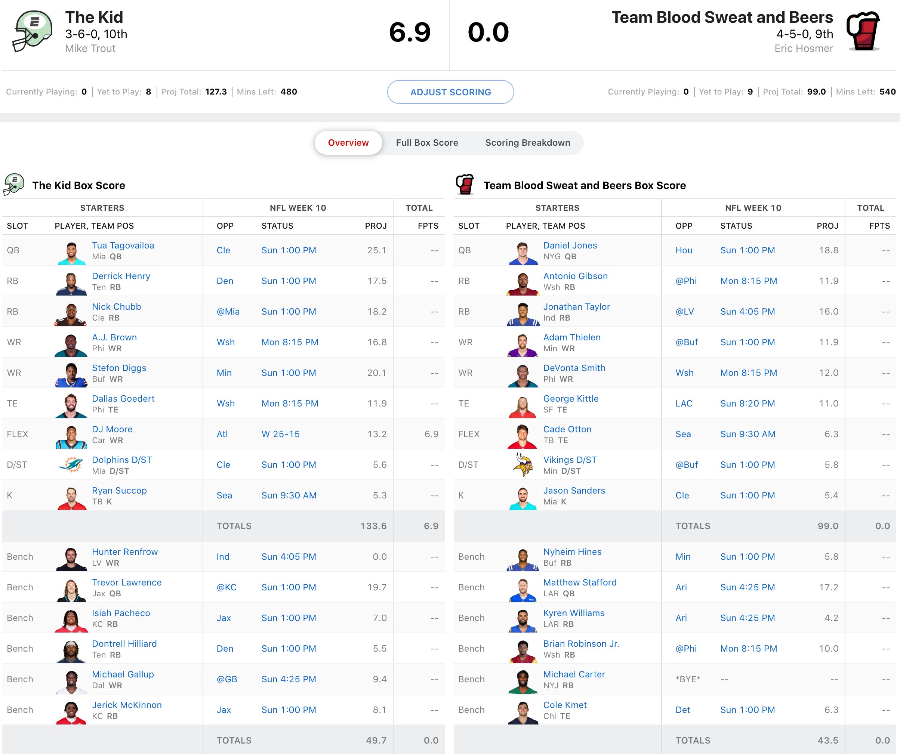
Task: Open Trevor Lawrence bench player link
Action: (126, 582)
